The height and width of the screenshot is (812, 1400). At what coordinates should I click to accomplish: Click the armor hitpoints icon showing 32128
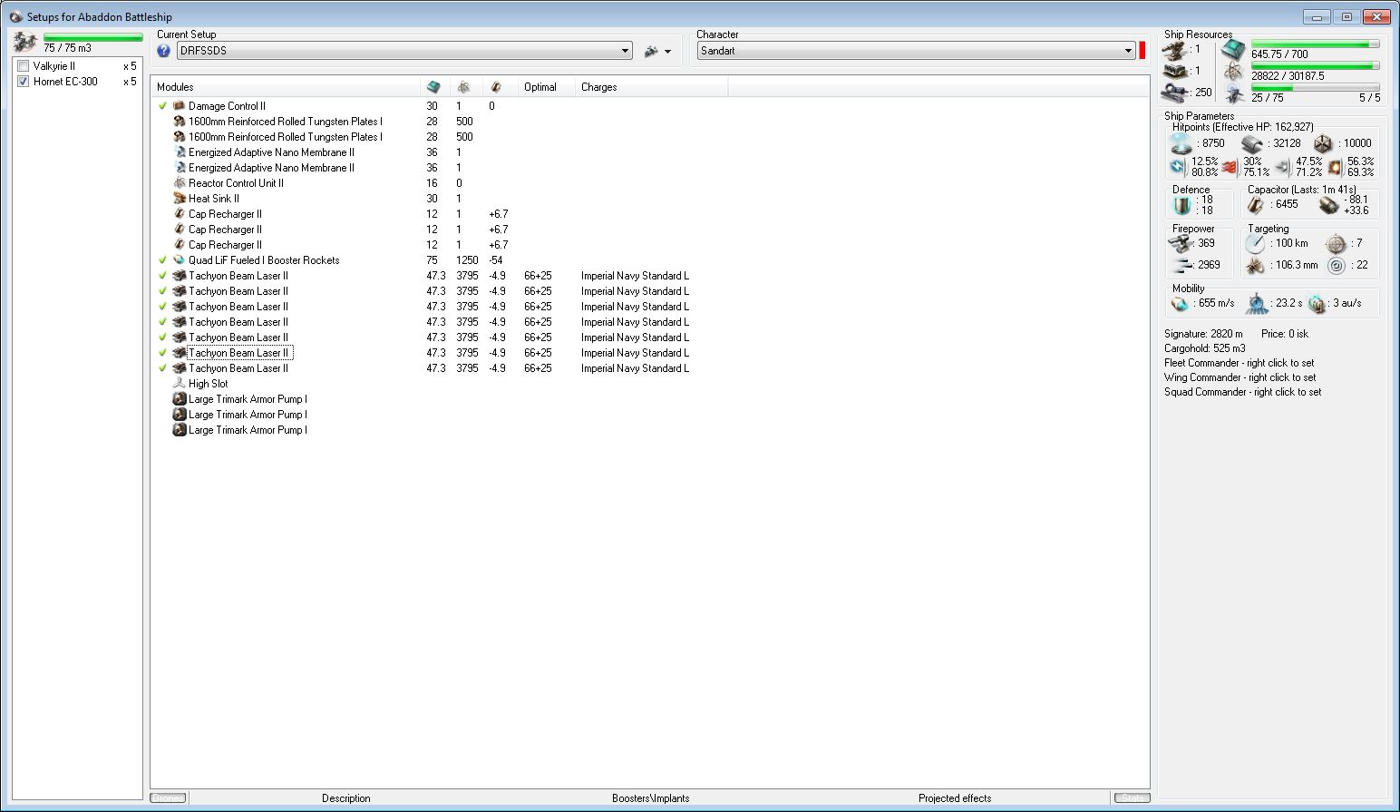(1252, 143)
